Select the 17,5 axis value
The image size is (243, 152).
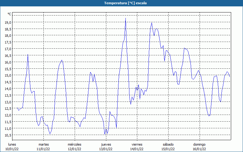click(8, 42)
